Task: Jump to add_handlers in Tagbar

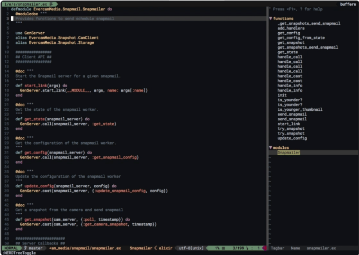Action: pos(291,28)
